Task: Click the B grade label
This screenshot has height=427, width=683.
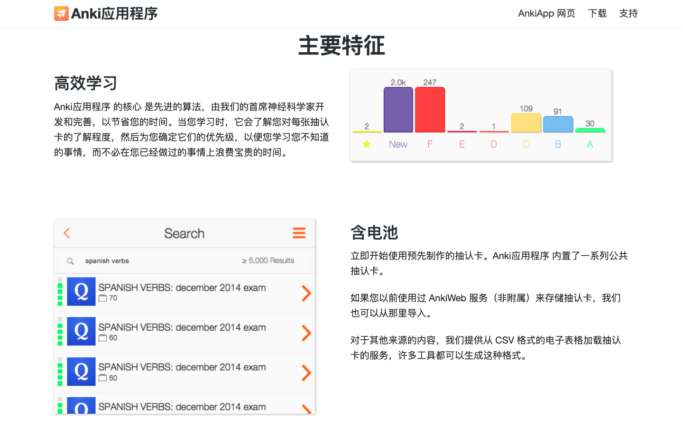Action: point(558,144)
